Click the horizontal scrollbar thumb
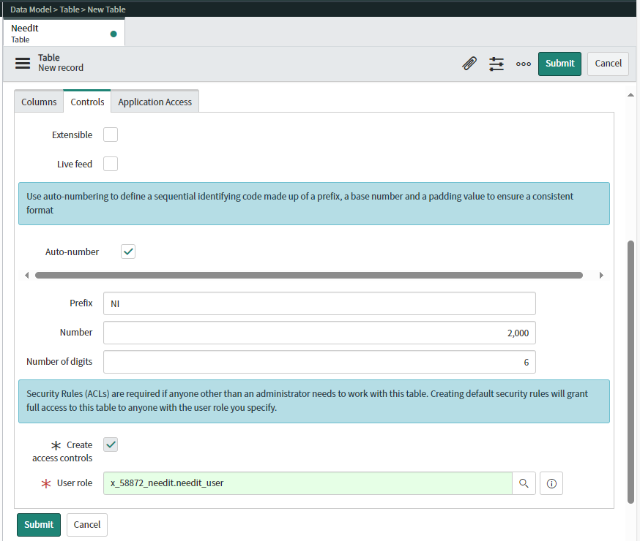The image size is (640, 541). coord(309,276)
